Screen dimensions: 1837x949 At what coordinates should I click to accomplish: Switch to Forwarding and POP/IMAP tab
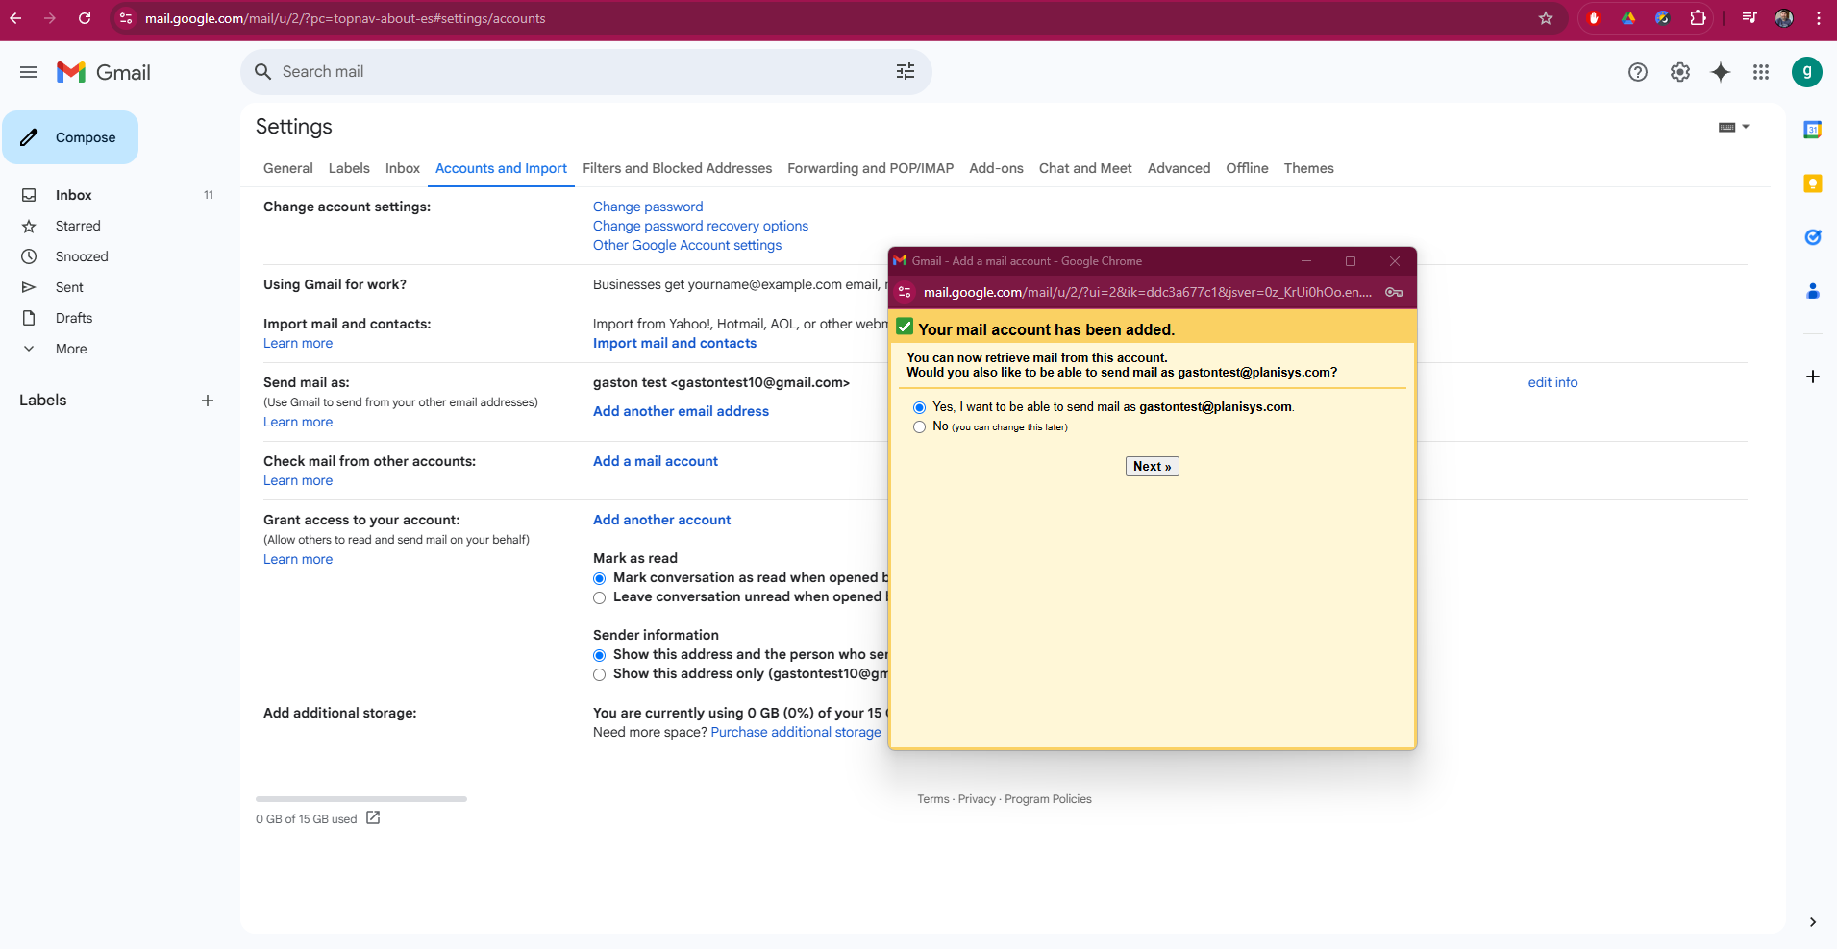[x=870, y=168]
